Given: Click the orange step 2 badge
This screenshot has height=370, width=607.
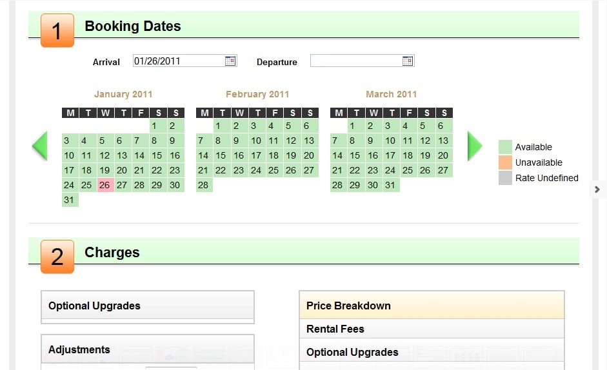Looking at the screenshot, I should pos(57,257).
